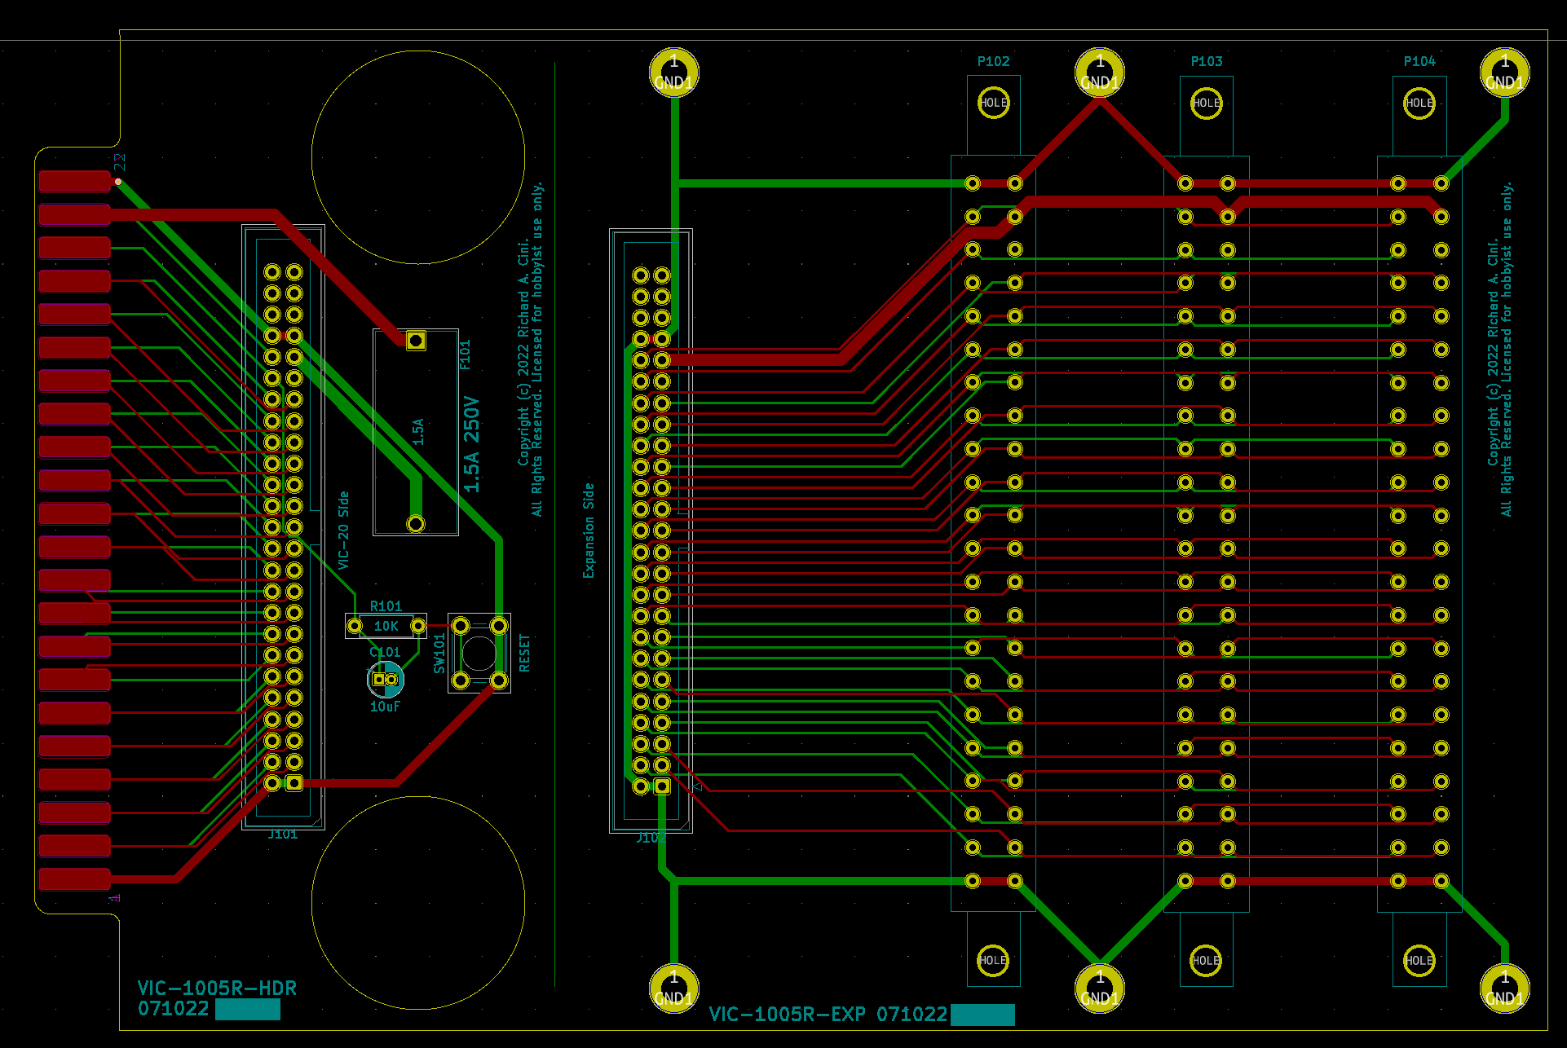Click the F101 fuse square pad
This screenshot has height=1048, width=1567.
coord(416,340)
